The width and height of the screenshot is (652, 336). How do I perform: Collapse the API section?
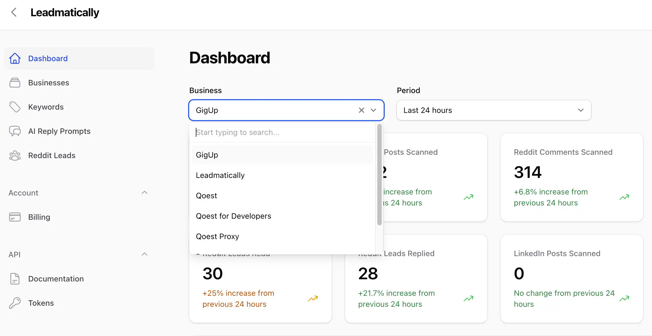pos(145,254)
